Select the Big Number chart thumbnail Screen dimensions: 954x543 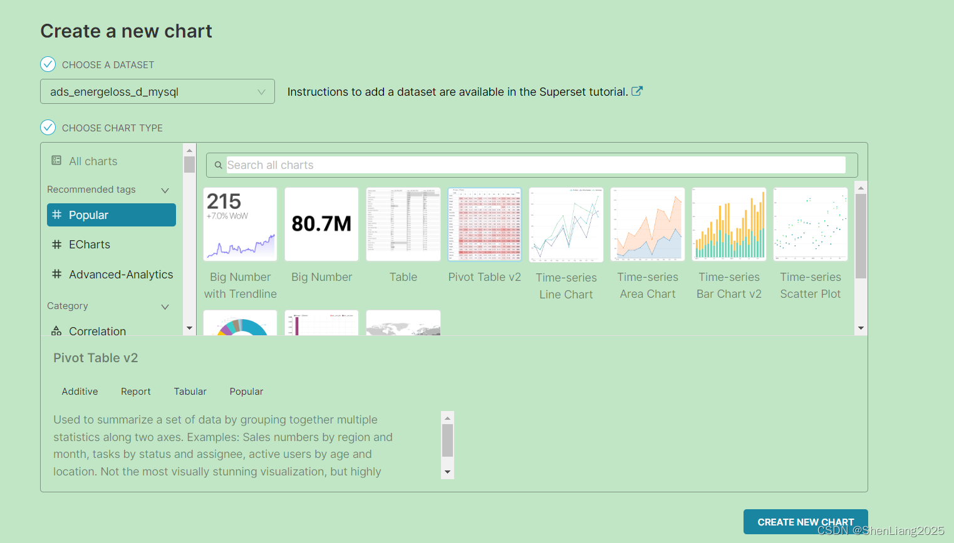pyautogui.click(x=321, y=224)
